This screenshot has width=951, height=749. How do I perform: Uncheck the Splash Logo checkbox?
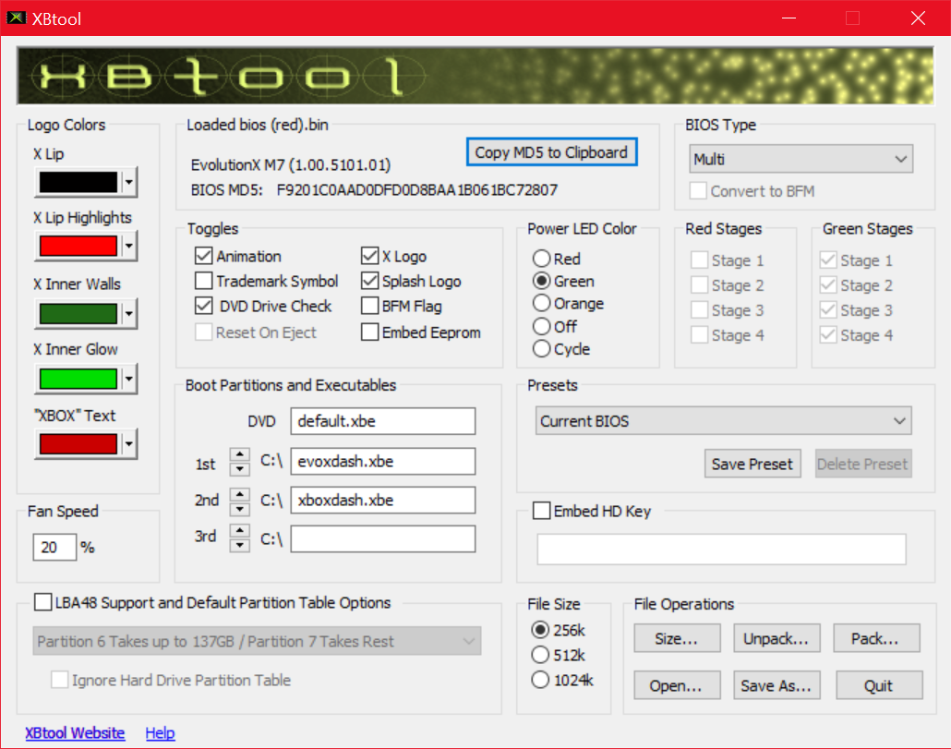[x=369, y=281]
